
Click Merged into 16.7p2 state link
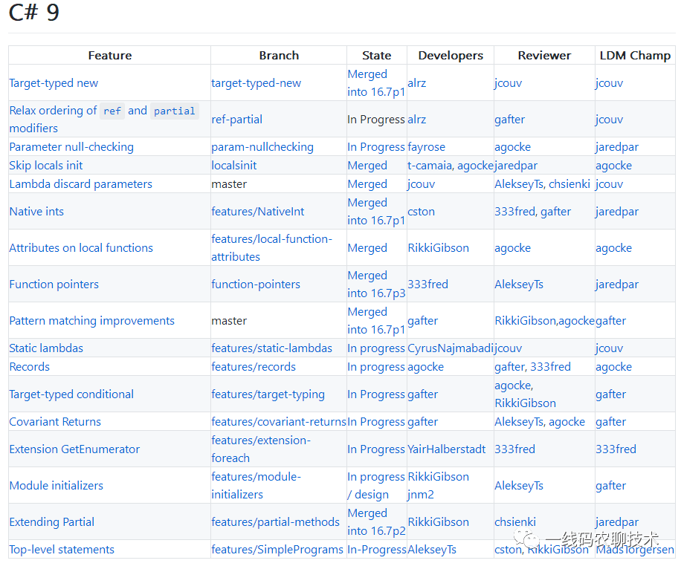376,521
